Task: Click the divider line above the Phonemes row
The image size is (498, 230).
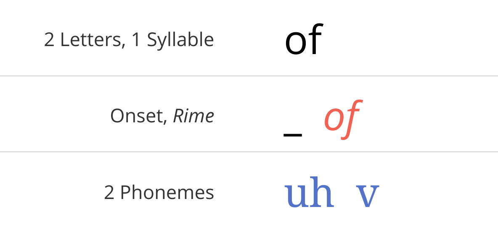Action: click(x=249, y=152)
